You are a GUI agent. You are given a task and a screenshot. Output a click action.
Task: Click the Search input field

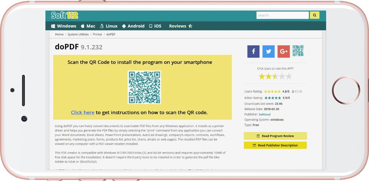click(282, 15)
